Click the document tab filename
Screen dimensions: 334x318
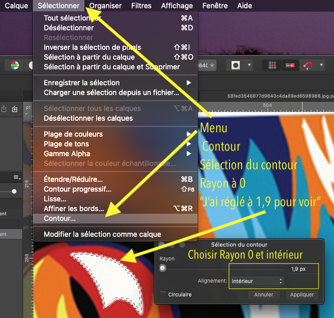coord(280,96)
